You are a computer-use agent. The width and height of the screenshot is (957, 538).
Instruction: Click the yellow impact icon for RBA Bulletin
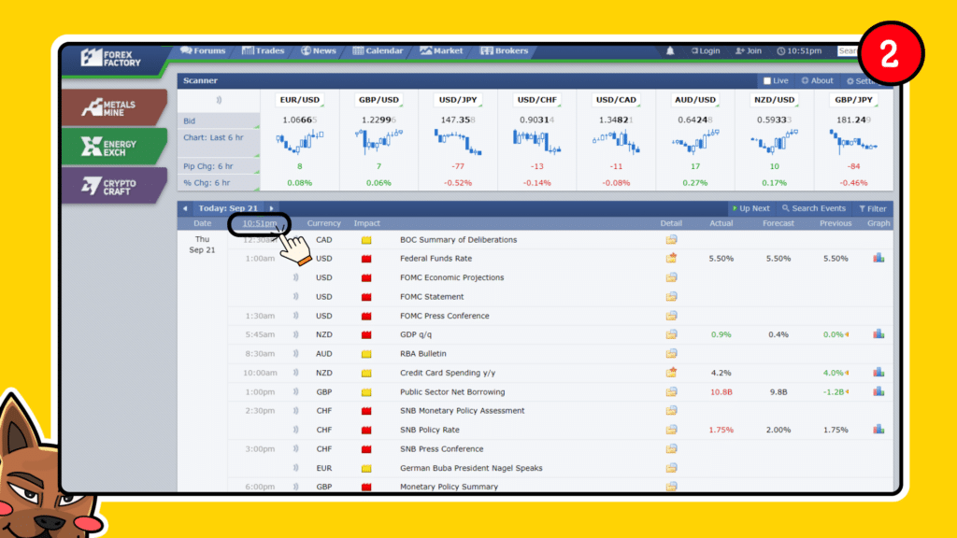click(366, 353)
